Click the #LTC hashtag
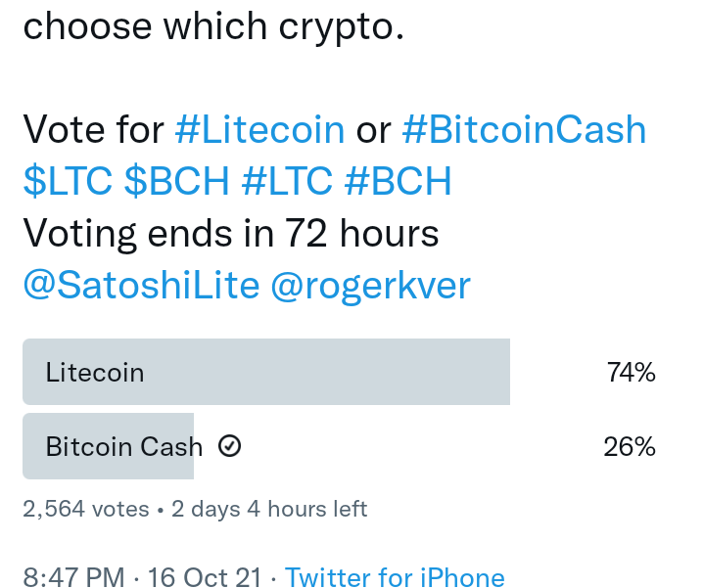The width and height of the screenshot is (704, 588). [x=287, y=181]
